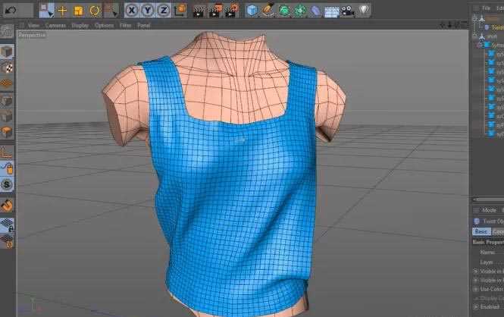
Task: Add a camera object
Action: pos(347,11)
